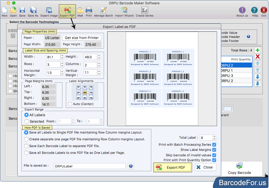Click the Page Height value field

(93, 44)
